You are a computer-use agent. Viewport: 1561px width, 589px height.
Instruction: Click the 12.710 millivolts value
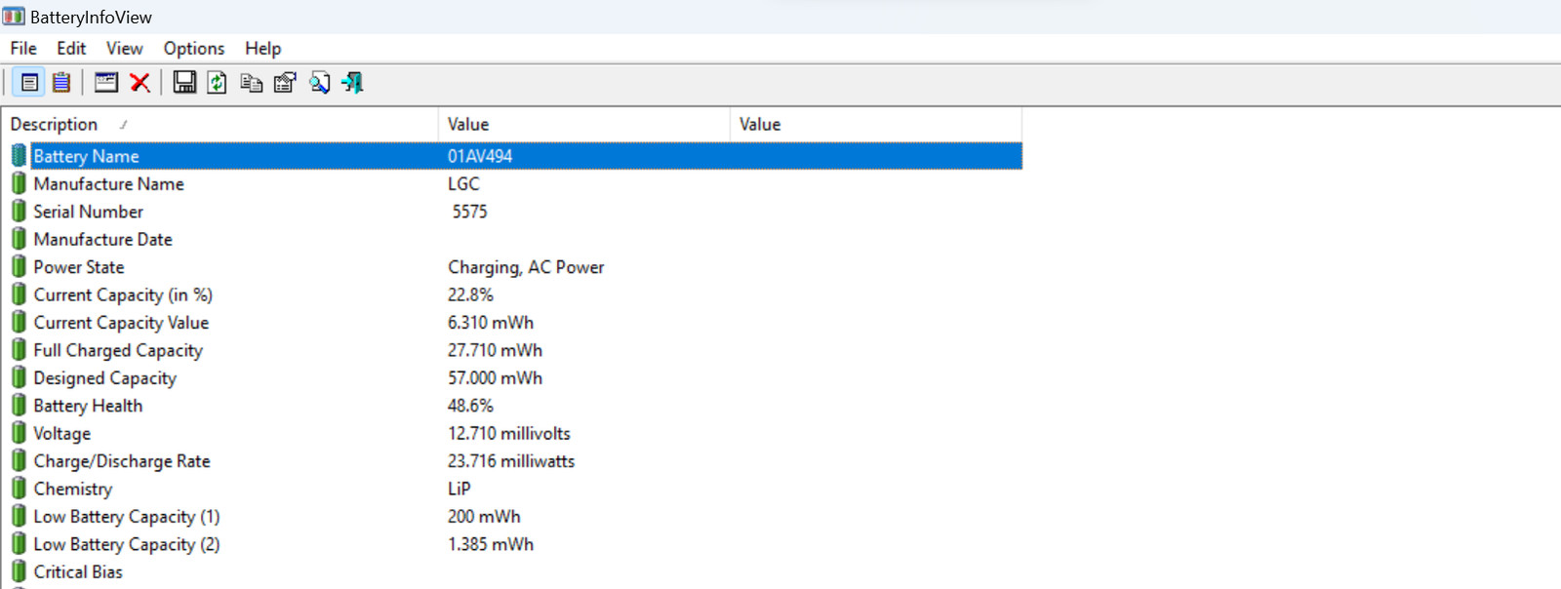[509, 433]
